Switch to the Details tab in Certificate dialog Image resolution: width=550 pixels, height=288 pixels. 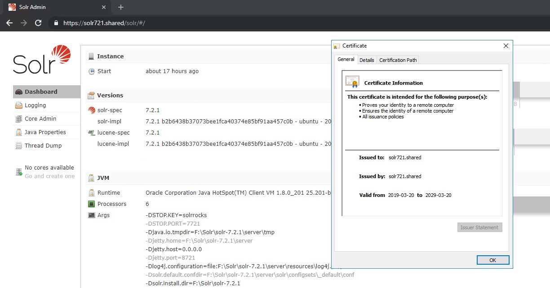pos(367,60)
